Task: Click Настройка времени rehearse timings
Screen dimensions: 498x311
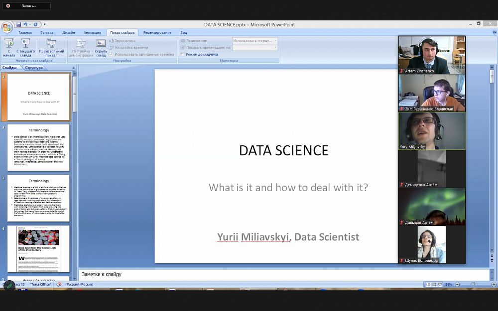Action: pos(128,48)
